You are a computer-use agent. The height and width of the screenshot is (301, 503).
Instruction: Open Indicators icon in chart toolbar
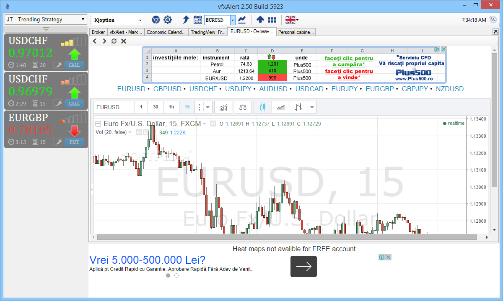pyautogui.click(x=223, y=107)
